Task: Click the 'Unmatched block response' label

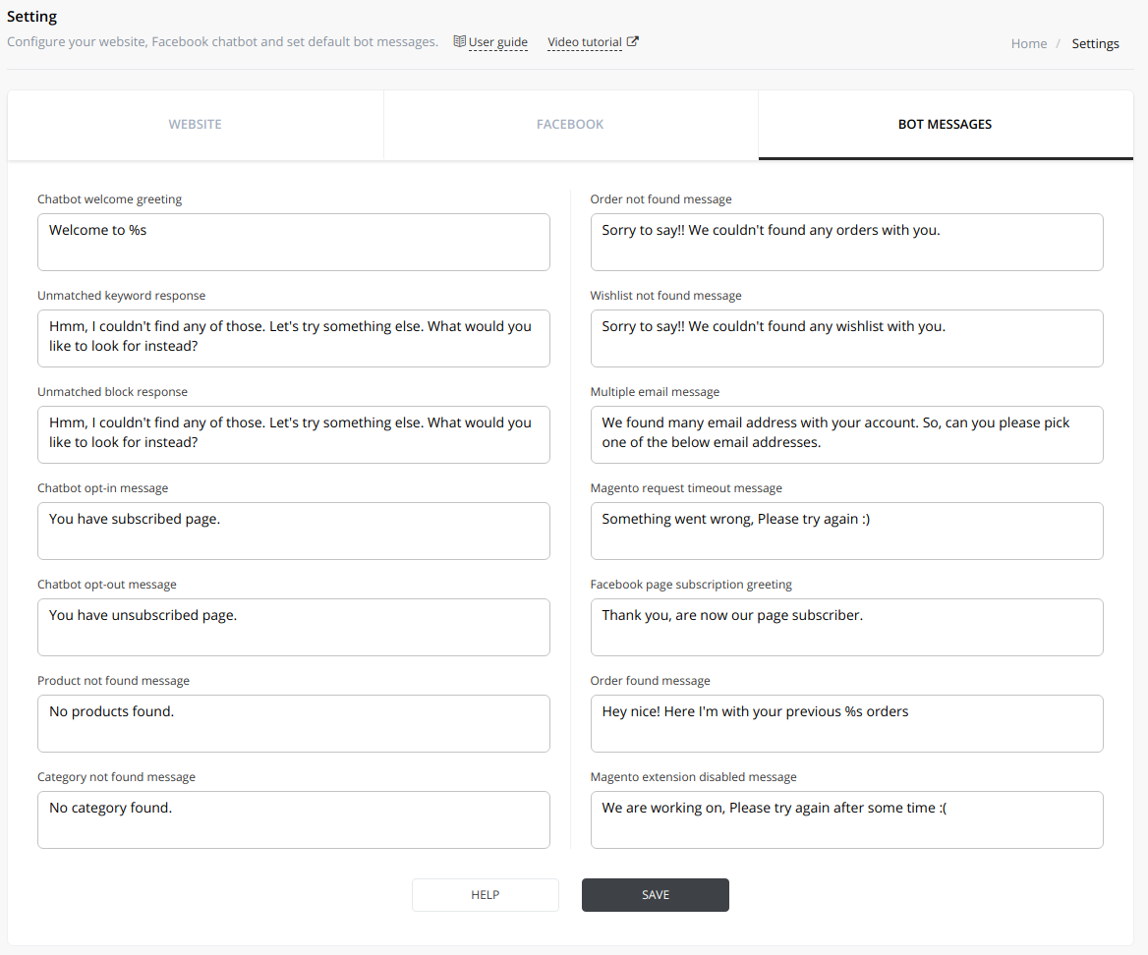Action: tap(113, 391)
